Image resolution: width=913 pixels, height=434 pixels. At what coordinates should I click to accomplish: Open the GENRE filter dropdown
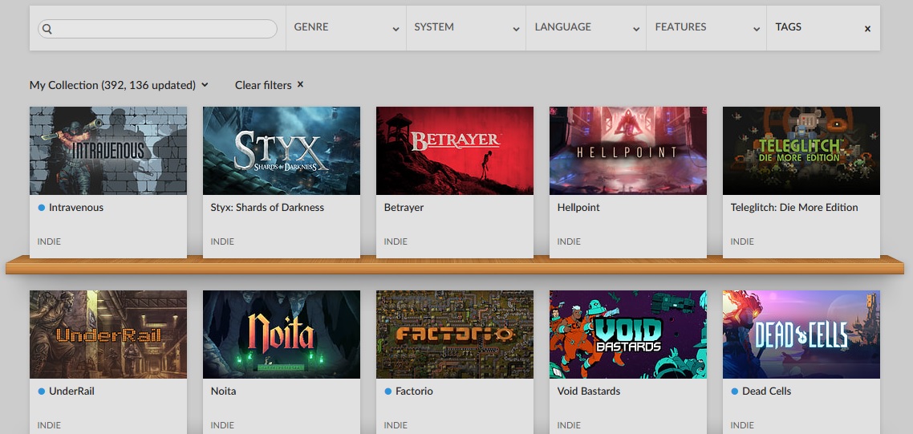346,28
